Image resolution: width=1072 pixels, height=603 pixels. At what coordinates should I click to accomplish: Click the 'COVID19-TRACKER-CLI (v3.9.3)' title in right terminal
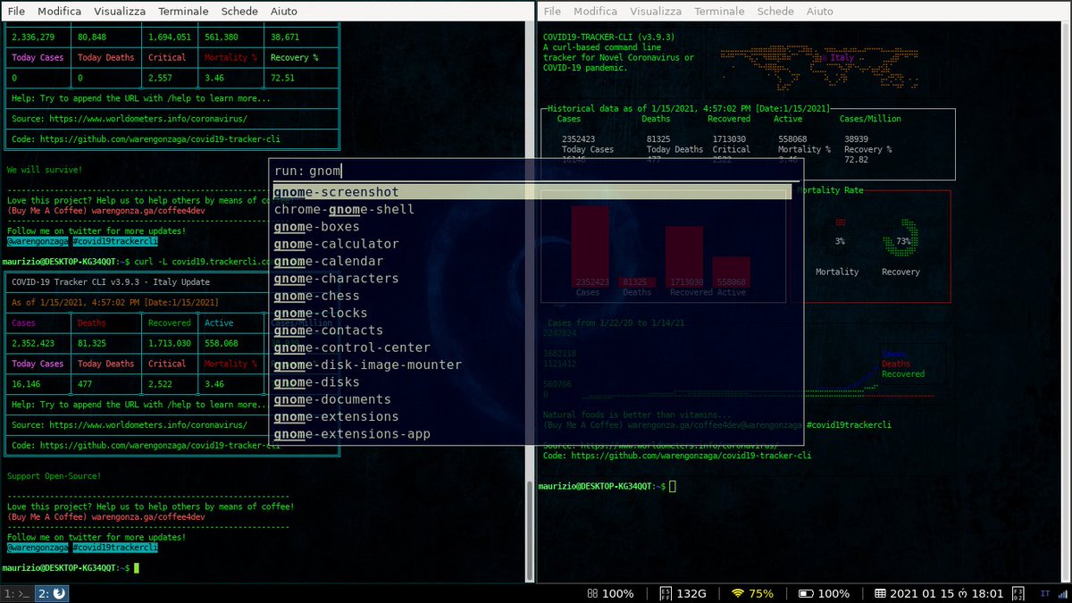[608, 37]
